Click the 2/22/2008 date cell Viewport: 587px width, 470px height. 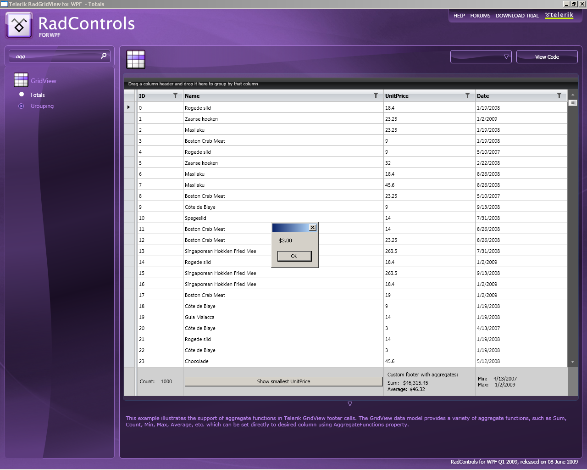click(x=521, y=163)
